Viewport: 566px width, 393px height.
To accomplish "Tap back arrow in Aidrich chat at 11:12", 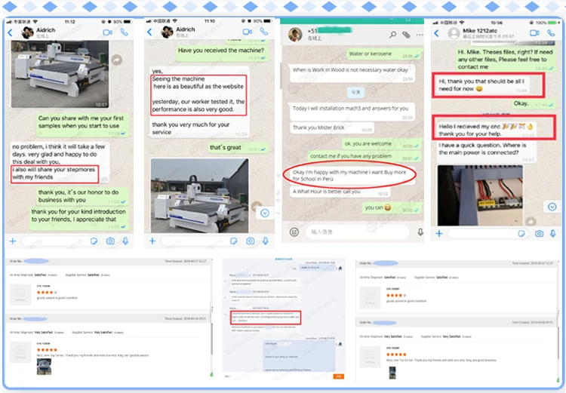I will click(x=10, y=33).
